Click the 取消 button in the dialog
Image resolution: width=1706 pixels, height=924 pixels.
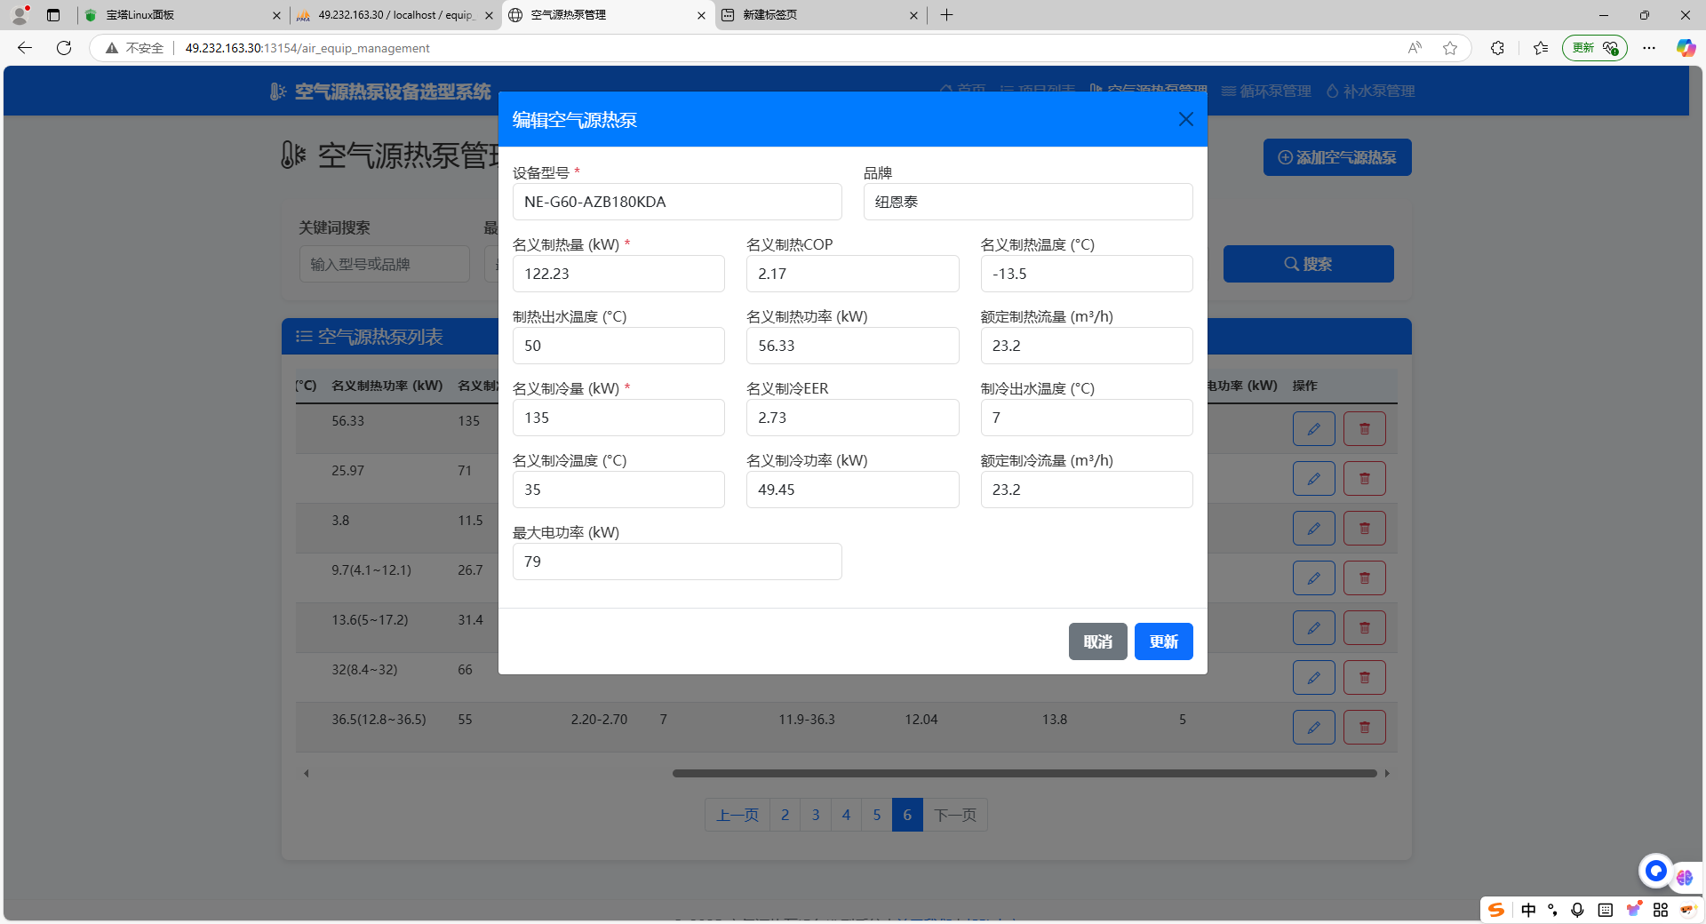(x=1097, y=641)
